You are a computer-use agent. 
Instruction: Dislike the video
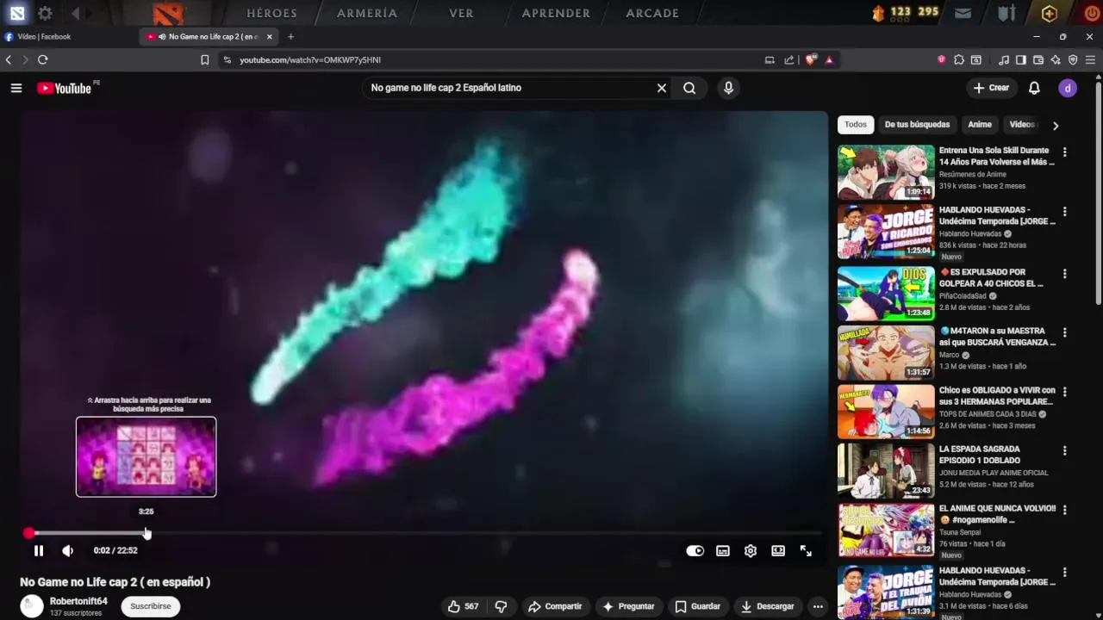tap(501, 606)
